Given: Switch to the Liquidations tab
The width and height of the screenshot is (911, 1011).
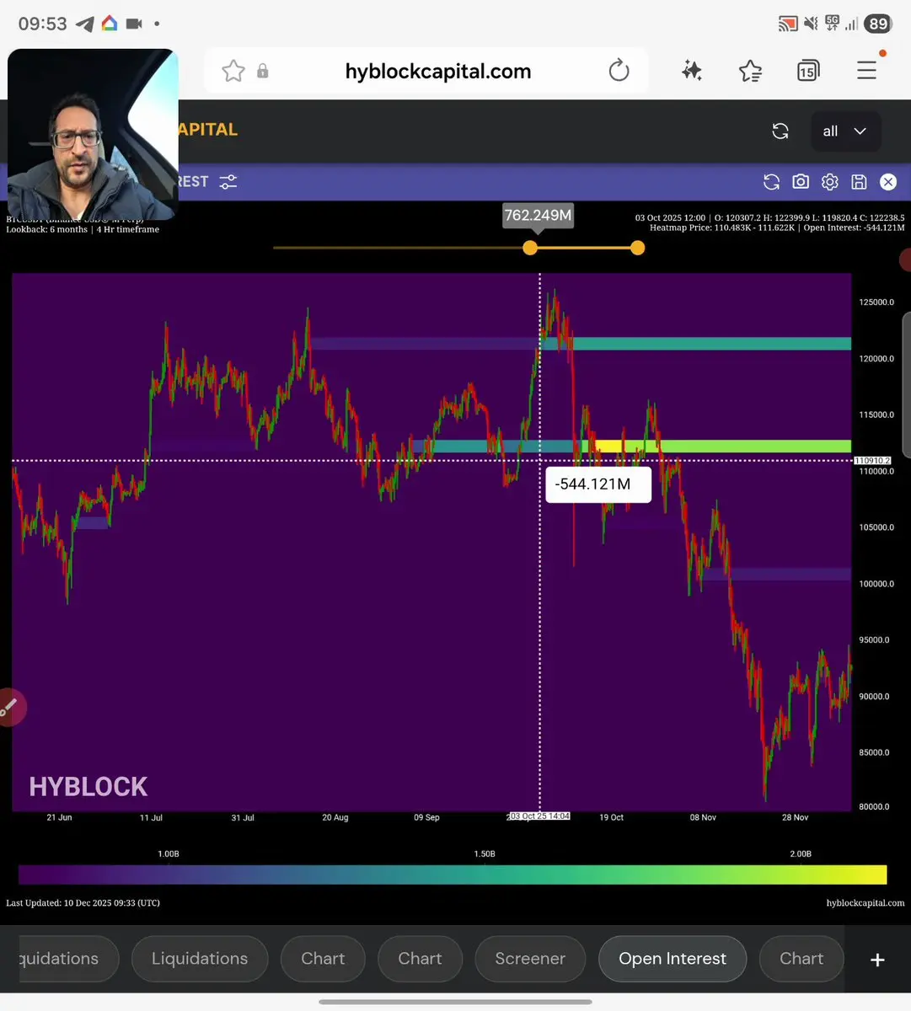Looking at the screenshot, I should 200,959.
